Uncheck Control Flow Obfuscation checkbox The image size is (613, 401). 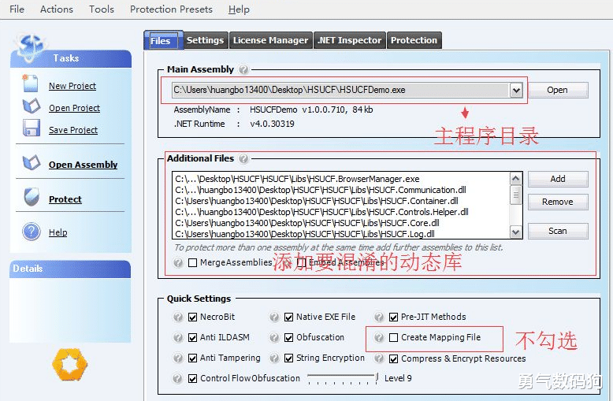coord(192,378)
